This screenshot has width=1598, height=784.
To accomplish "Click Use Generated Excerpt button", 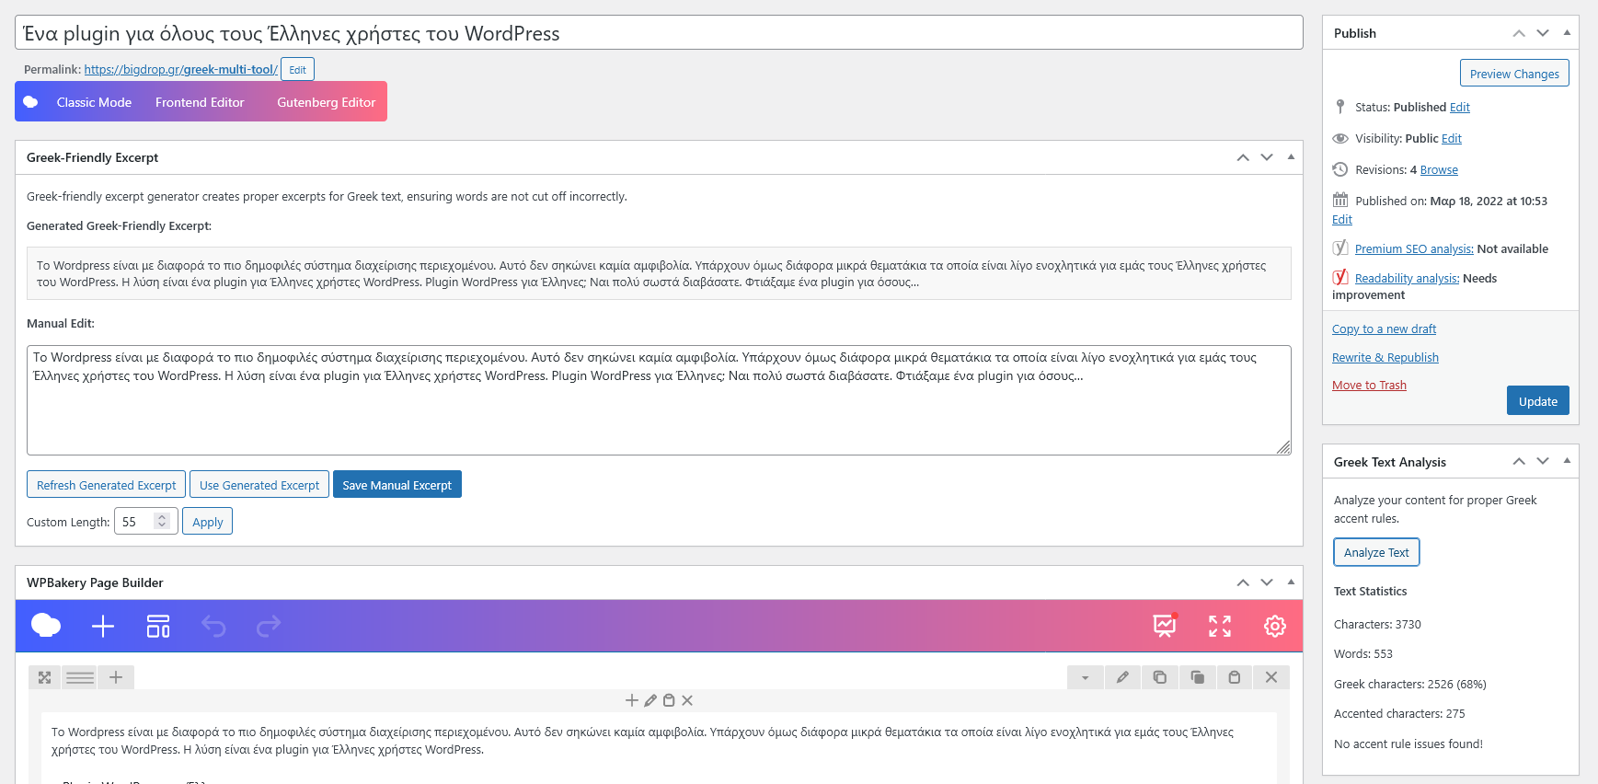I will [x=259, y=485].
